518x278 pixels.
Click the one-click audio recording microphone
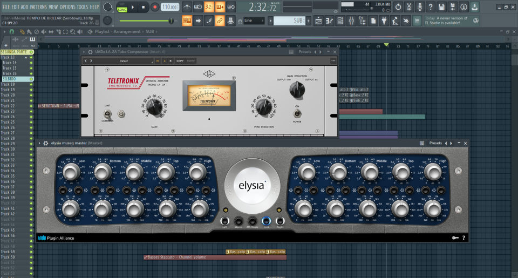[420, 7]
